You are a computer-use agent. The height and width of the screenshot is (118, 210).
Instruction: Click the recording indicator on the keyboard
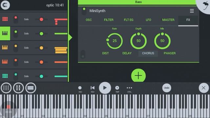pos(9,109)
